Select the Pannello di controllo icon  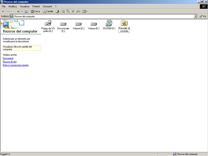tap(124, 23)
